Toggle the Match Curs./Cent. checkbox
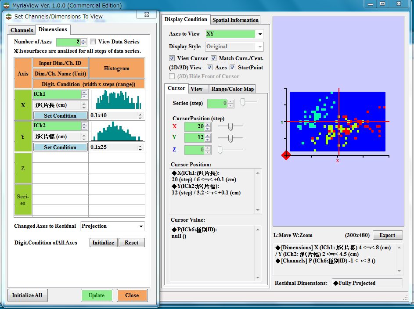This screenshot has height=309, width=414. point(213,58)
